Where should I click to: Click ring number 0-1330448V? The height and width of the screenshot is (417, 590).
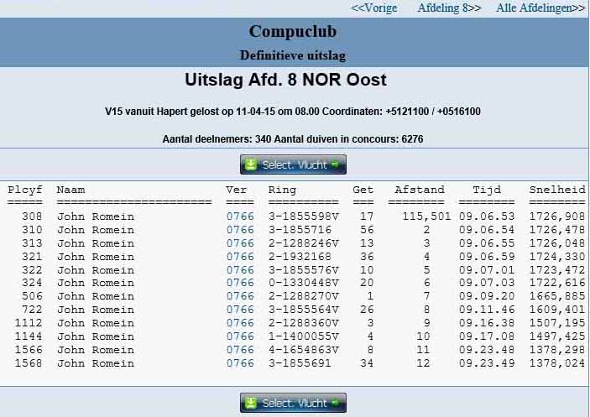(304, 283)
